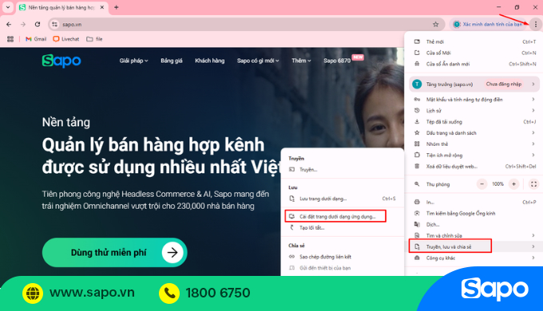Open Cửa sổ Ẩn danh mới
The width and height of the screenshot is (543, 311).
pos(474,64)
